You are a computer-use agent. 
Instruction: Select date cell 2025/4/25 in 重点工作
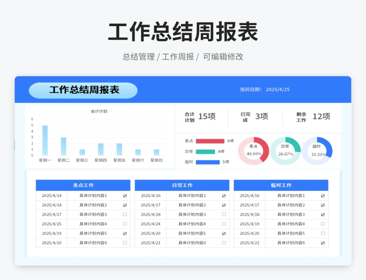pos(52,224)
